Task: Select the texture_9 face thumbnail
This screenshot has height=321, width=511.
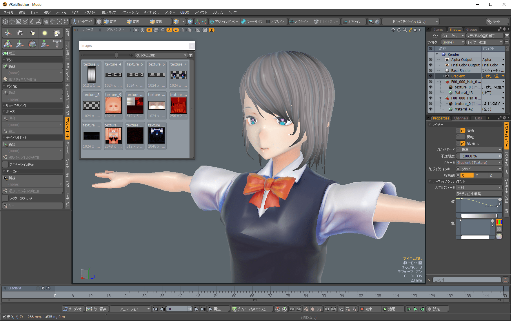Action: (x=113, y=105)
